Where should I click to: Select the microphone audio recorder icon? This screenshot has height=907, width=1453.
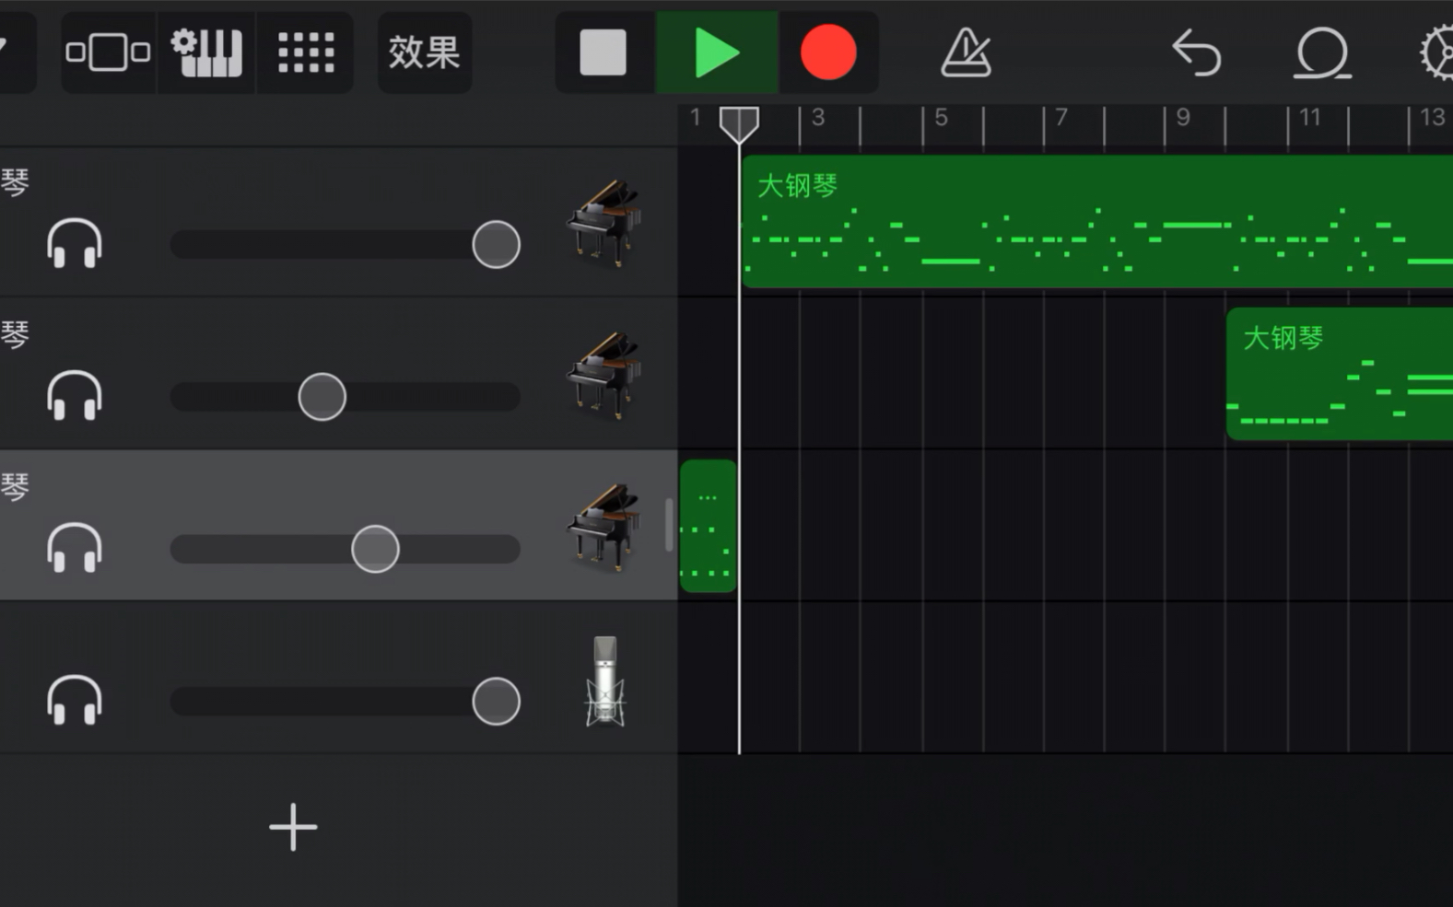tap(605, 681)
